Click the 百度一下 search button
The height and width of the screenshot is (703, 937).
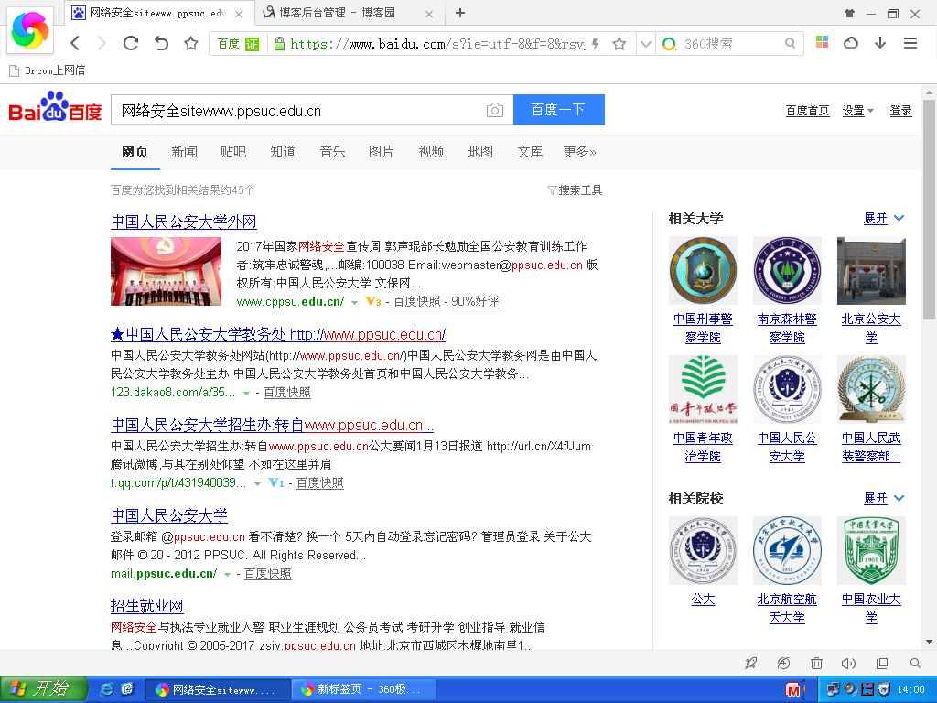(559, 110)
